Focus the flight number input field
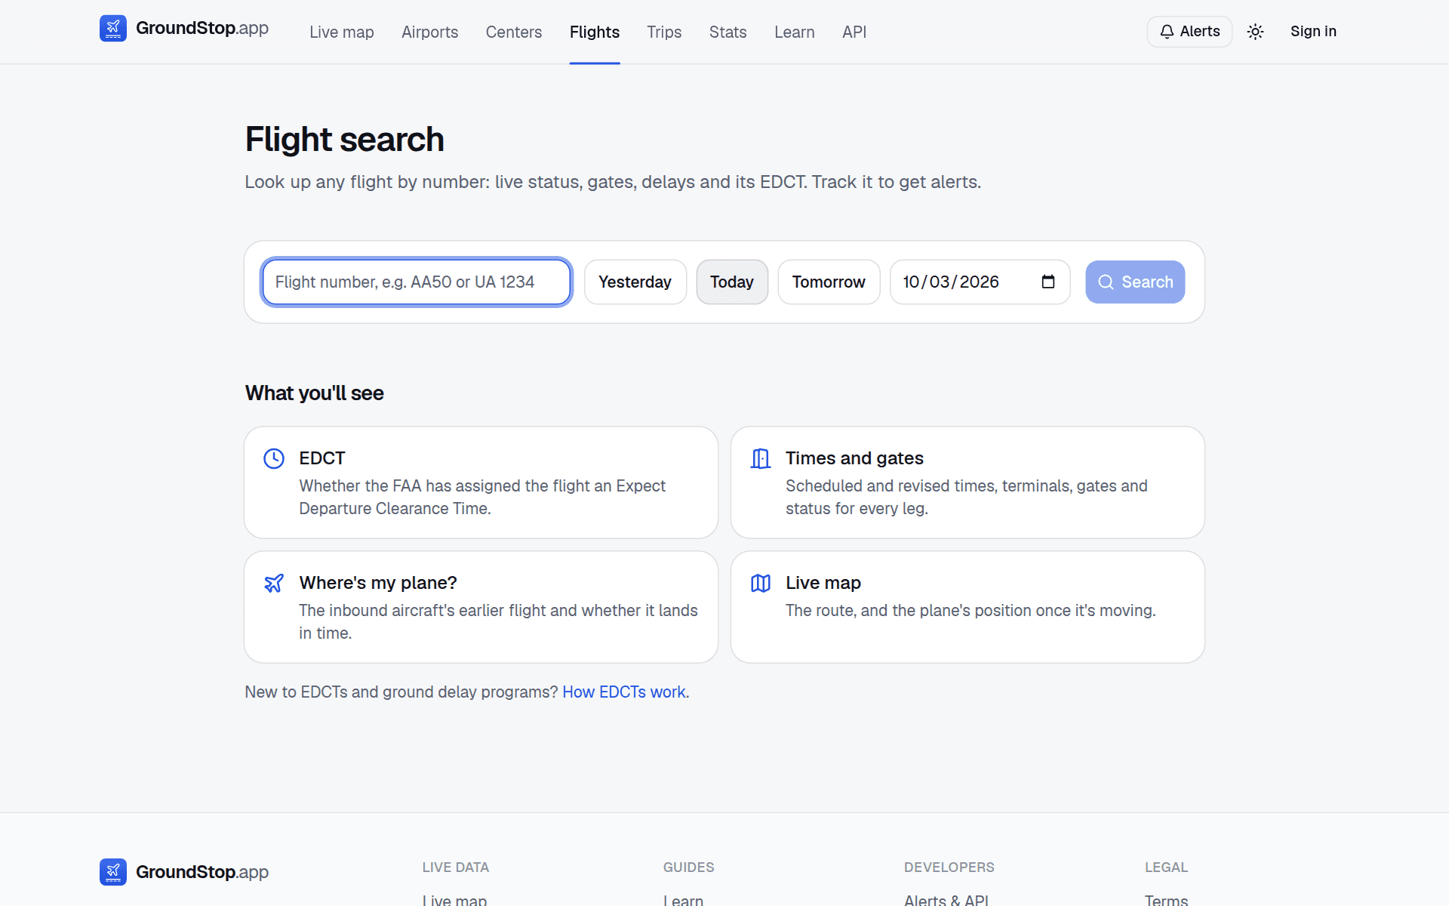1449x906 pixels. [417, 282]
